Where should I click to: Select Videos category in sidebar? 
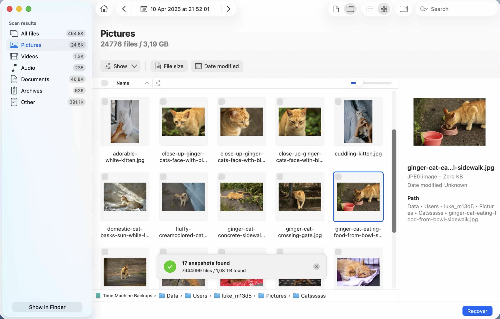pyautogui.click(x=47, y=56)
